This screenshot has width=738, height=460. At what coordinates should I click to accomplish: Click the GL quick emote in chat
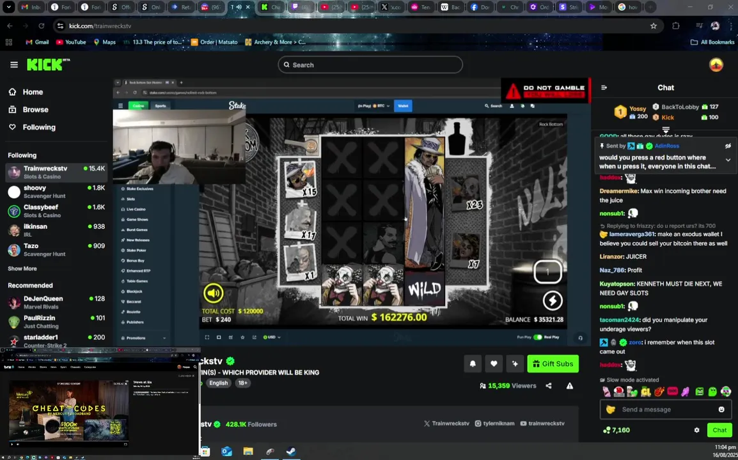pyautogui.click(x=646, y=392)
